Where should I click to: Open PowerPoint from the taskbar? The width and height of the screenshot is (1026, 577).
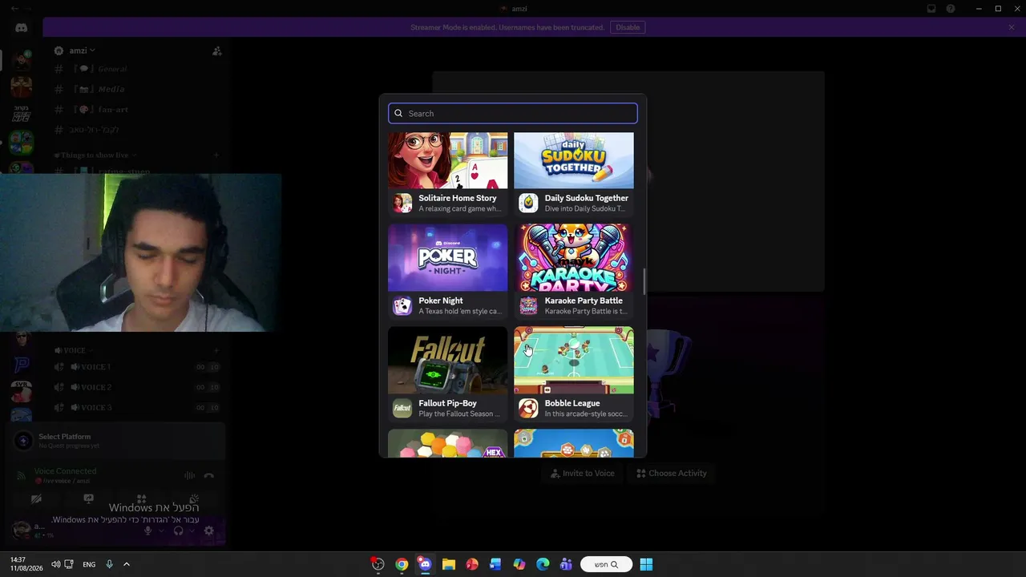[472, 564]
